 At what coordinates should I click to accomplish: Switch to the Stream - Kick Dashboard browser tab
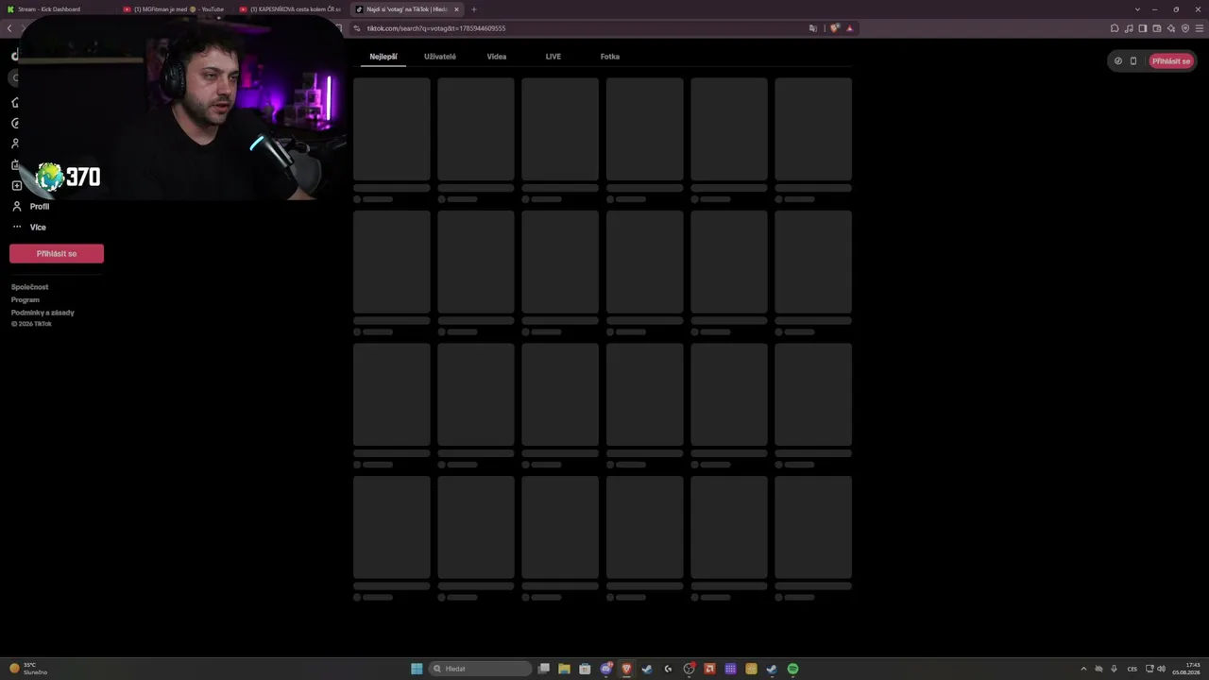[x=57, y=9]
